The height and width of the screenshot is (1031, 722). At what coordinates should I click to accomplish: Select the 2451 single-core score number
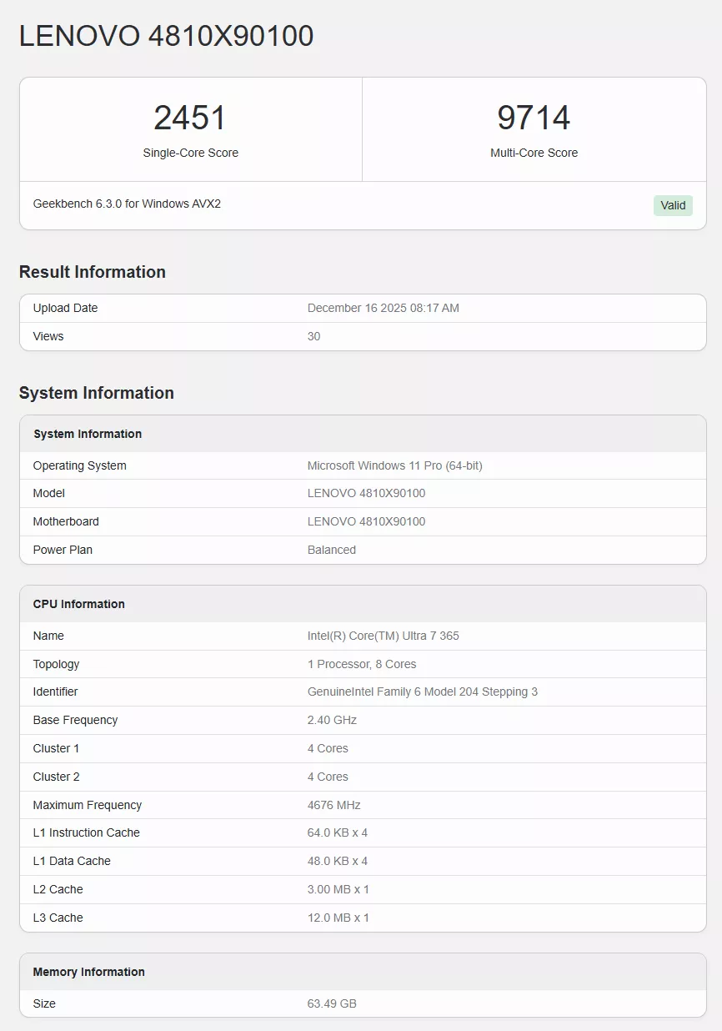(190, 118)
